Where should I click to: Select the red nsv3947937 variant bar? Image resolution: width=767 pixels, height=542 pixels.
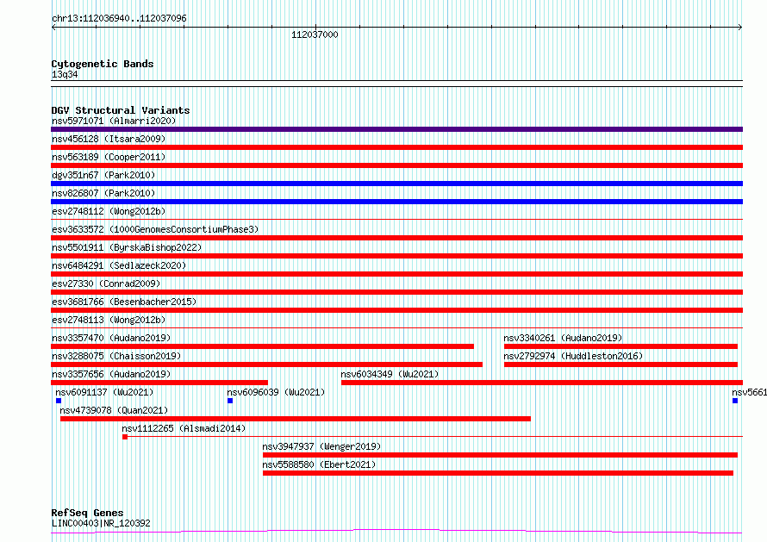click(500, 455)
